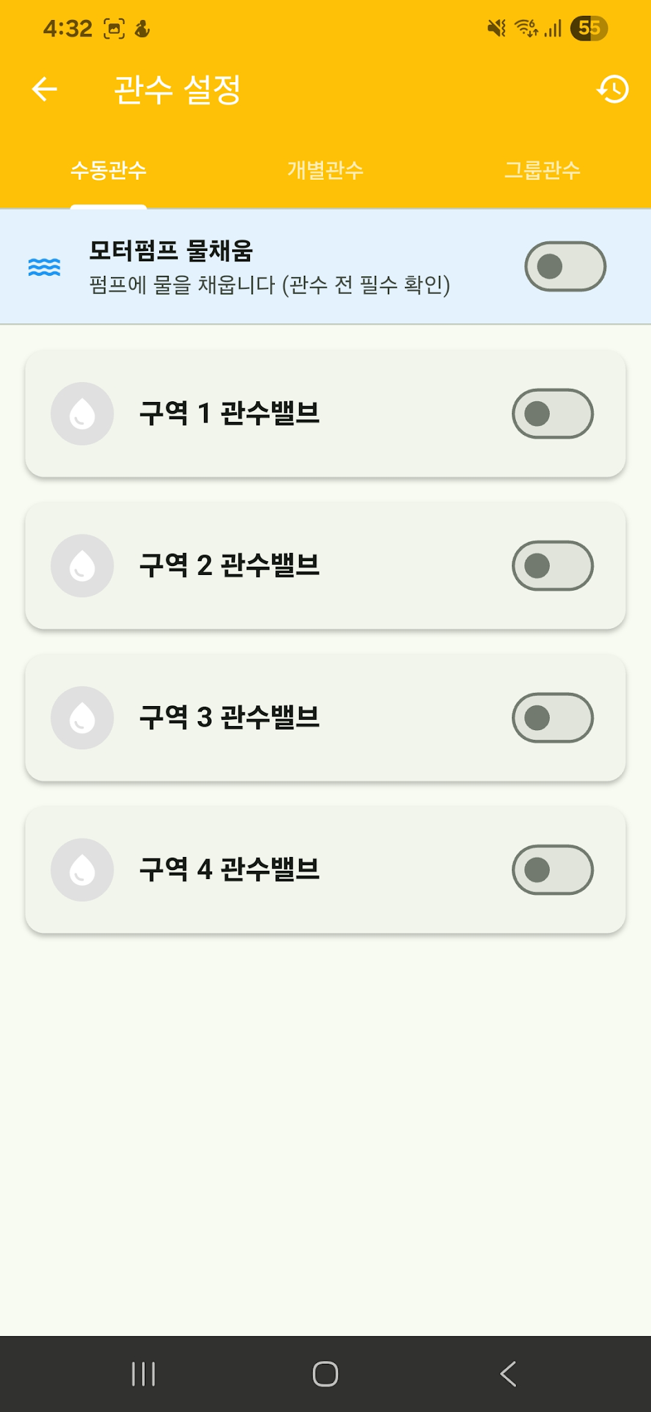Turn on 구역 2 관수밸브 switch
Image resolution: width=651 pixels, height=1412 pixels.
[552, 565]
